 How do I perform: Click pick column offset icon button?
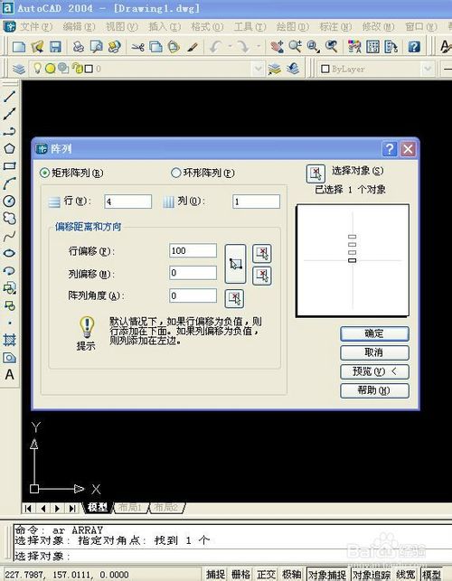point(262,276)
